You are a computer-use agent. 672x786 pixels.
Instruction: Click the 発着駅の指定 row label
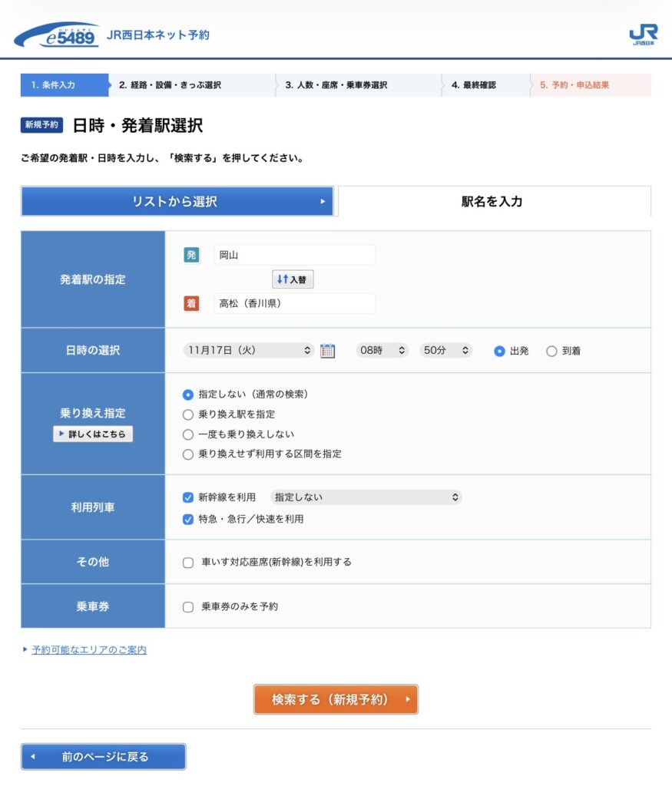[x=93, y=279]
